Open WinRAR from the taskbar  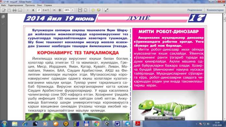(x=76, y=124)
